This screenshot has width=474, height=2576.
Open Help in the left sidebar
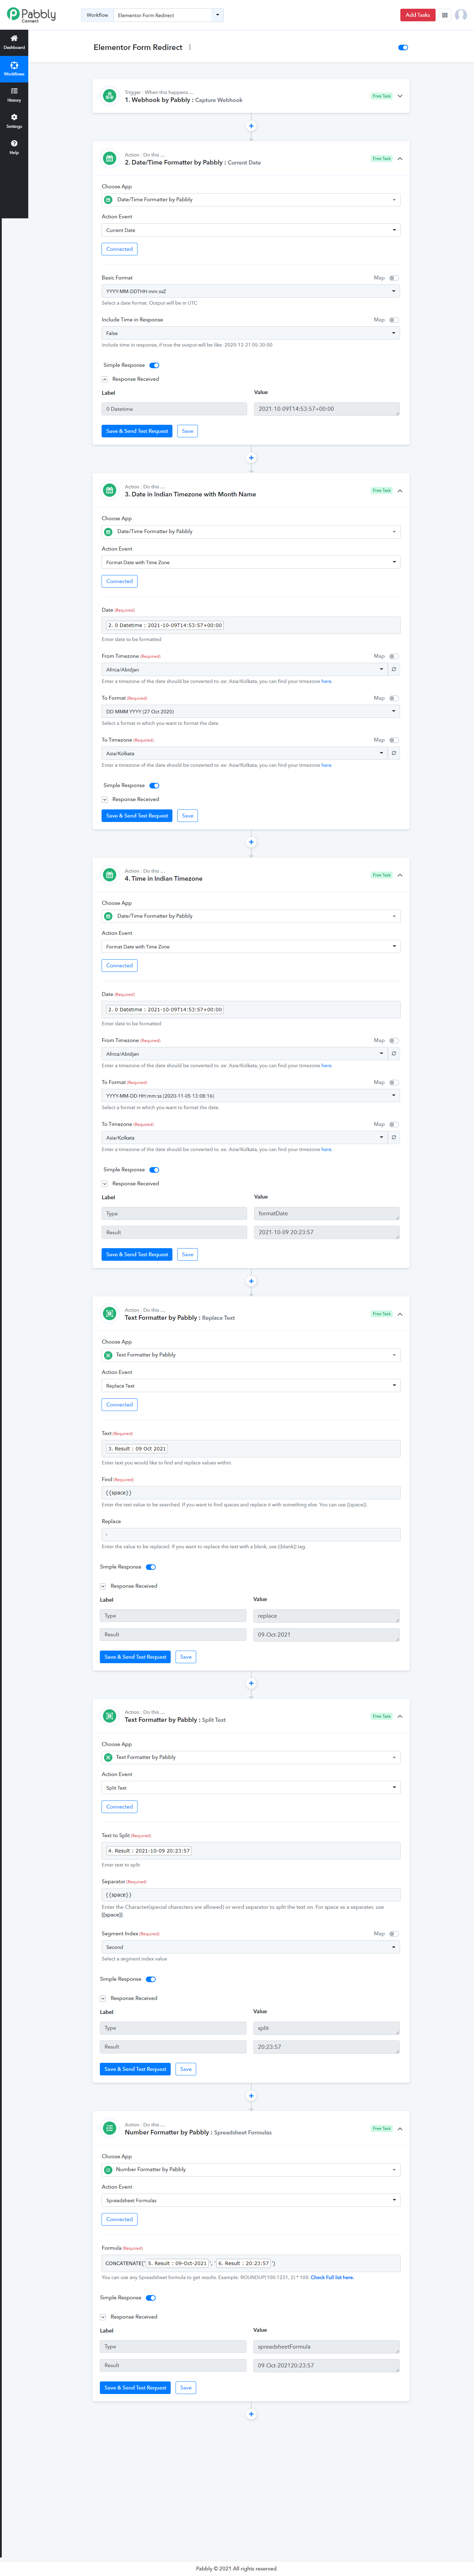[14, 146]
